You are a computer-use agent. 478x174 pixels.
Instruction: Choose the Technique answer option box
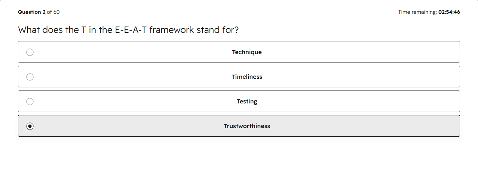click(239, 52)
